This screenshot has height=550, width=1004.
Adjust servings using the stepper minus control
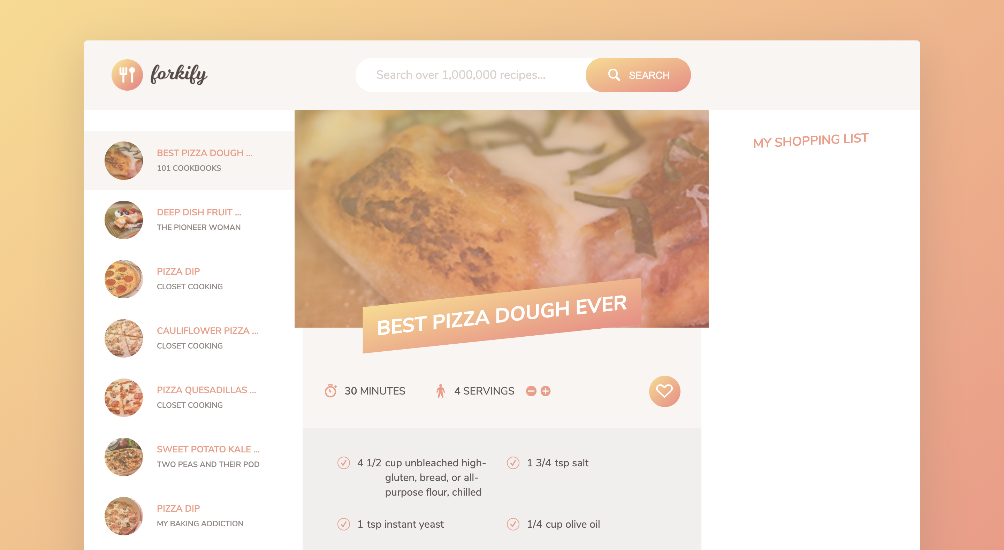[531, 391]
